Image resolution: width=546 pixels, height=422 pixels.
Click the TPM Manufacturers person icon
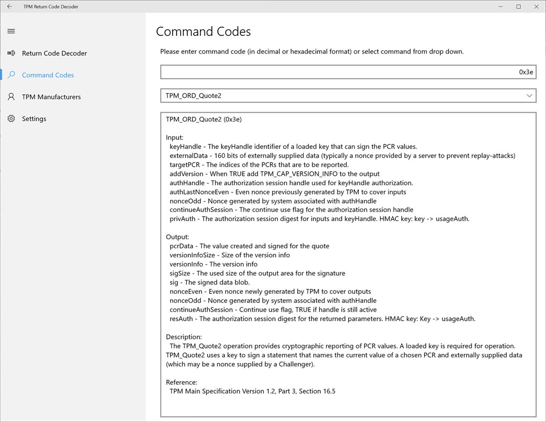[11, 97]
